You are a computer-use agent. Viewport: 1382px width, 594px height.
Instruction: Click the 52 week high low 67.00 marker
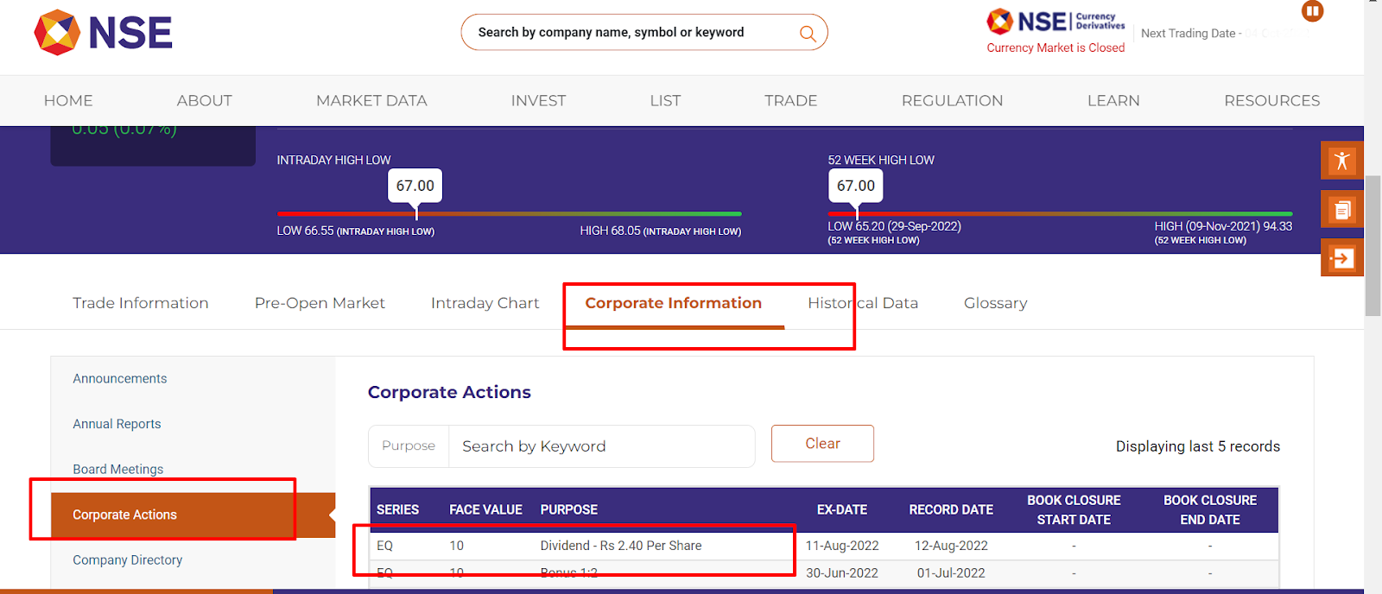[x=856, y=186]
